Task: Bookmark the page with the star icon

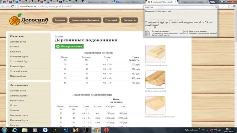Action: click(x=229, y=6)
